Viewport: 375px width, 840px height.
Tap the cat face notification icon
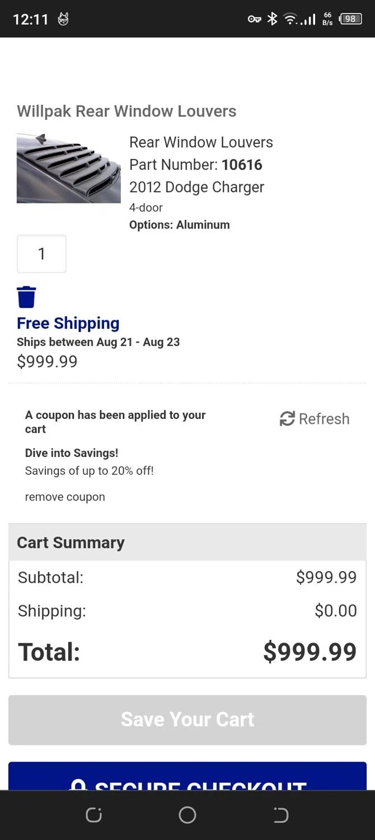tap(63, 20)
